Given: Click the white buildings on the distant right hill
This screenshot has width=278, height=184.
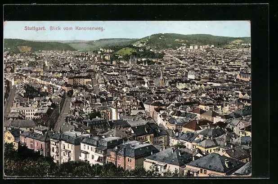Looking at the screenshot, I should click(x=198, y=46).
